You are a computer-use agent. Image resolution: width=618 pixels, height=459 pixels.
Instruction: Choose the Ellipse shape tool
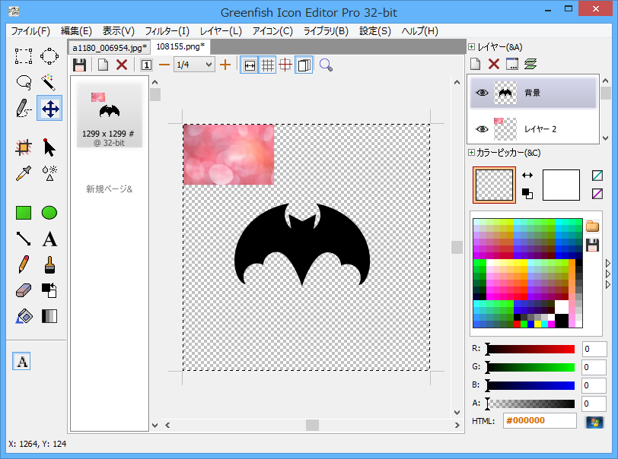(49, 213)
